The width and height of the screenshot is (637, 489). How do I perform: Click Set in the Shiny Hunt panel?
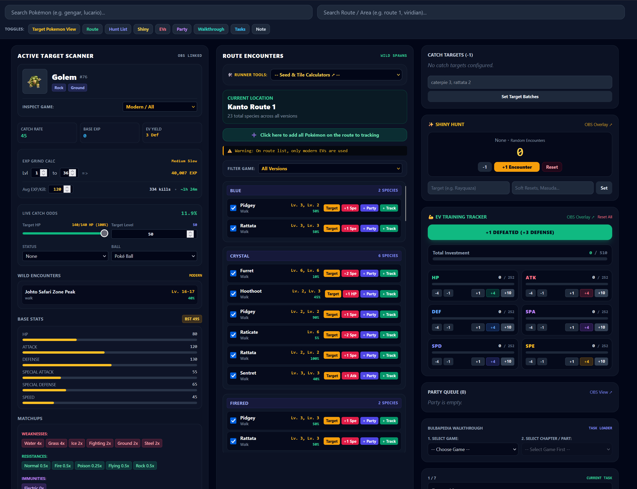(x=604, y=188)
